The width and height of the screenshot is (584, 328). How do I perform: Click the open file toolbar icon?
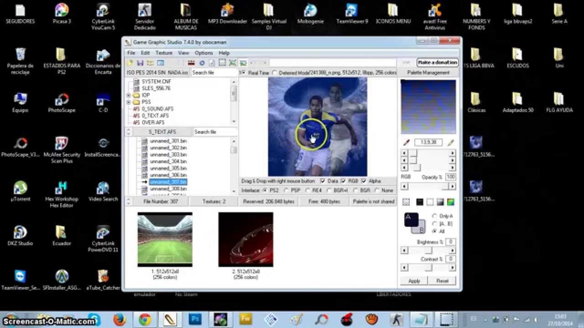(130, 63)
